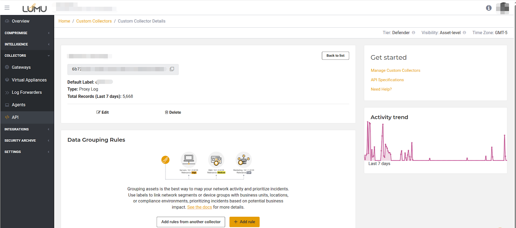
Task: Expand the Compromise sidebar section
Action: coord(27,33)
